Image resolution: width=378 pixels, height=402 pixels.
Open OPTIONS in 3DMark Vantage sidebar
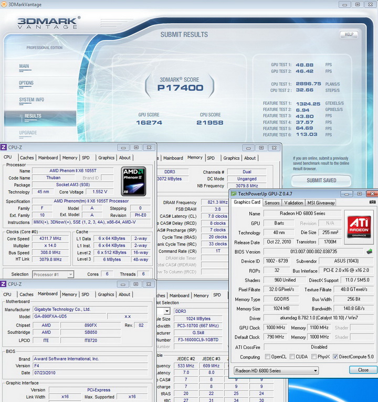pos(26,83)
